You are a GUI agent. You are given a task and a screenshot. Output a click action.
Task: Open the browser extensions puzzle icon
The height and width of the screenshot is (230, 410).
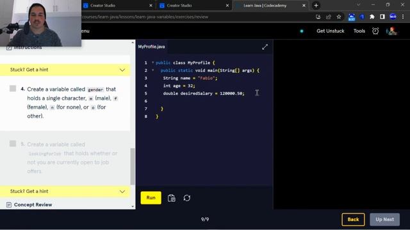pyautogui.click(x=372, y=17)
